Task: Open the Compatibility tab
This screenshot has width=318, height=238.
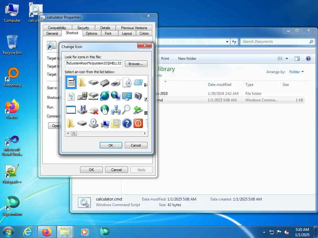Action: coord(57,28)
